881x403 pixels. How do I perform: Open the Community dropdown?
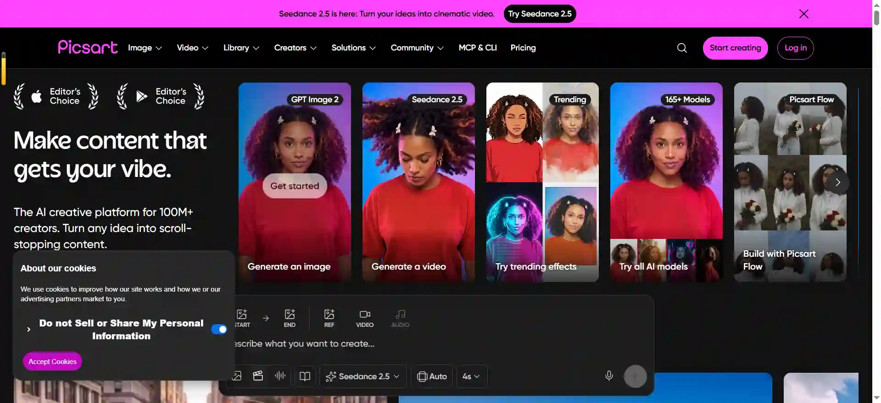(417, 48)
